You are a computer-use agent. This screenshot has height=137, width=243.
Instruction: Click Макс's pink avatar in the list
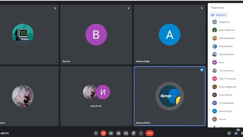pos(215,79)
